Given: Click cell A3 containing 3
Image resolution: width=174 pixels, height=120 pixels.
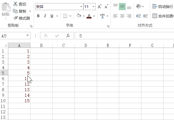Looking at the screenshot, I should [19, 62].
